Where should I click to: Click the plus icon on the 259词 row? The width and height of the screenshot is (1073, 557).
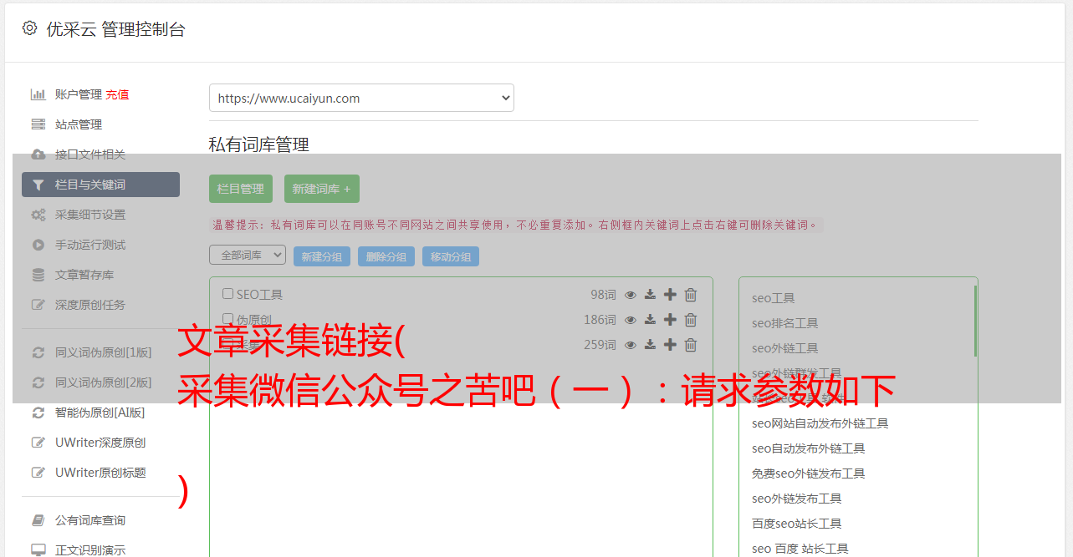click(670, 345)
